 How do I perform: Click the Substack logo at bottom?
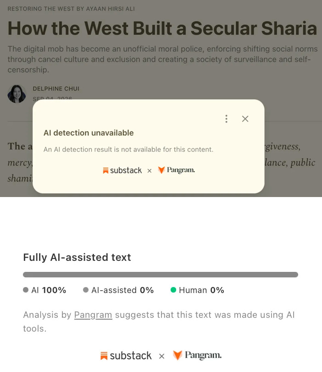pos(126,355)
